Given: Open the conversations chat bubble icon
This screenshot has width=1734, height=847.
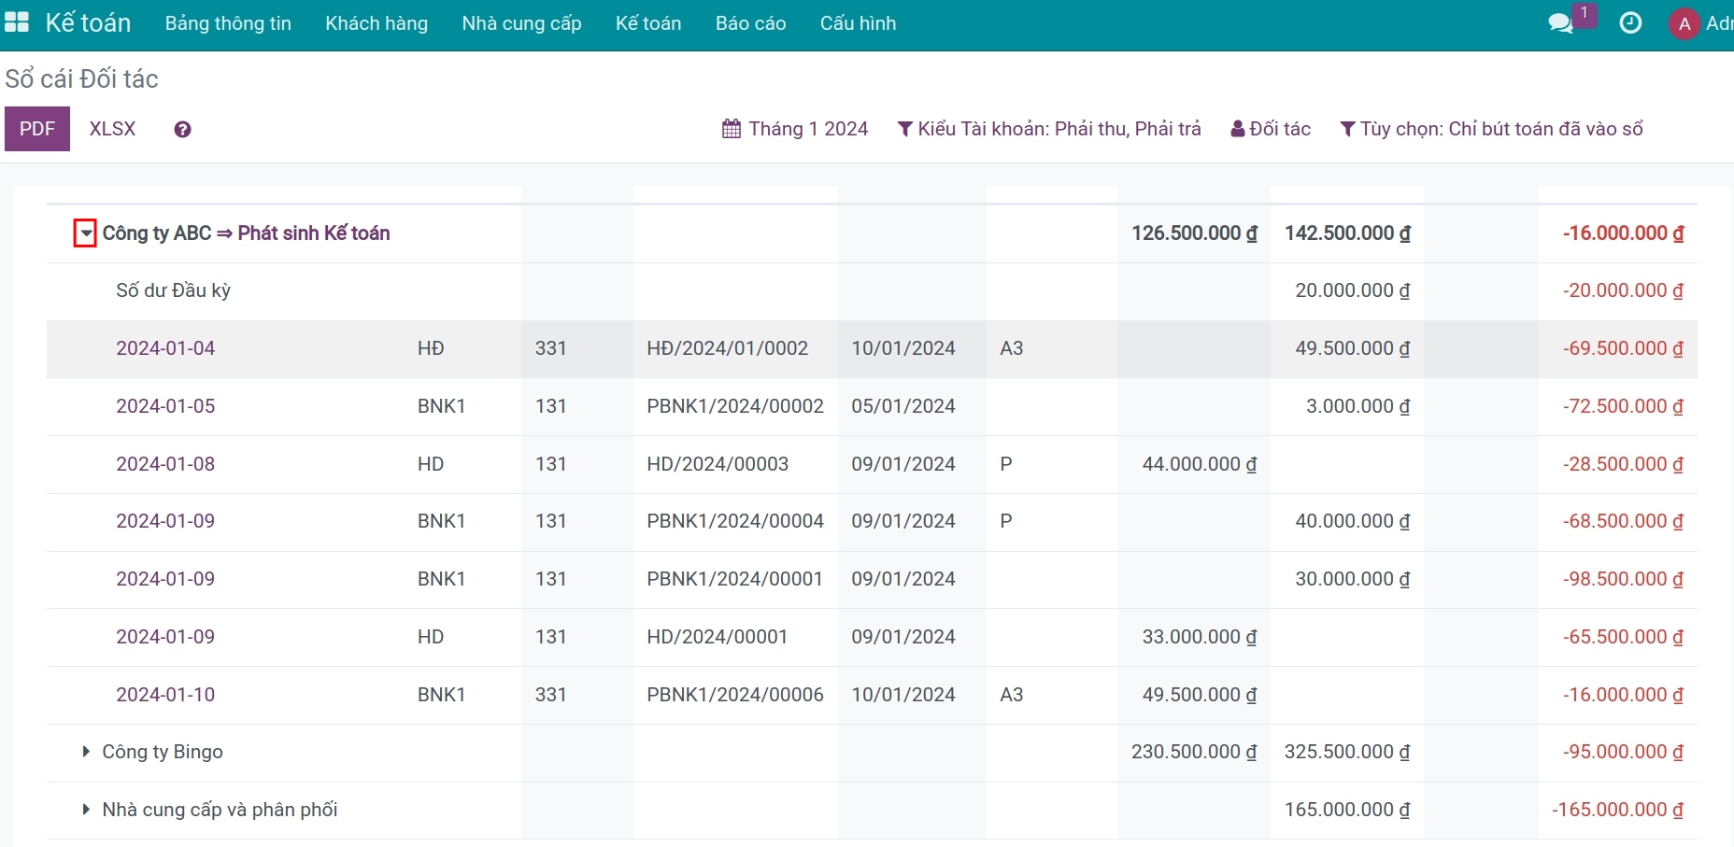Looking at the screenshot, I should tap(1560, 23).
